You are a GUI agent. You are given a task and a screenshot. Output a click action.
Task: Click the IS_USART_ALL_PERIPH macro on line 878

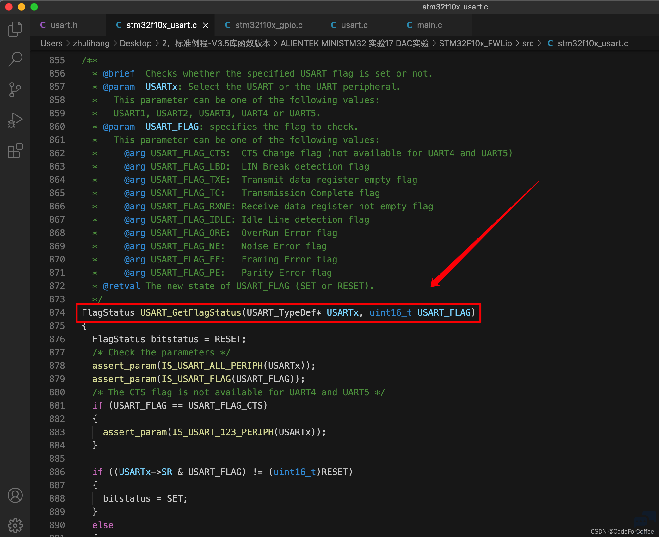coord(212,366)
